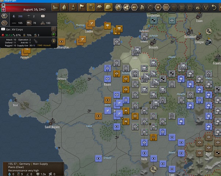Toggle the sun weather overlay button
This screenshot has width=221, height=176.
point(158,7)
